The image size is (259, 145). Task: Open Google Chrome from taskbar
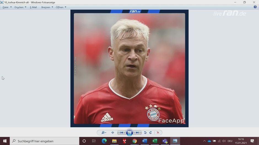(134, 141)
